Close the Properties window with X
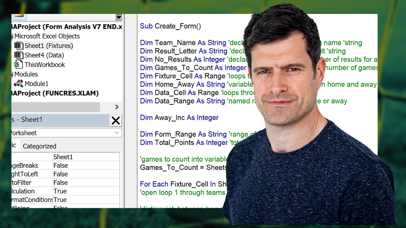This screenshot has height=228, width=406. click(115, 120)
